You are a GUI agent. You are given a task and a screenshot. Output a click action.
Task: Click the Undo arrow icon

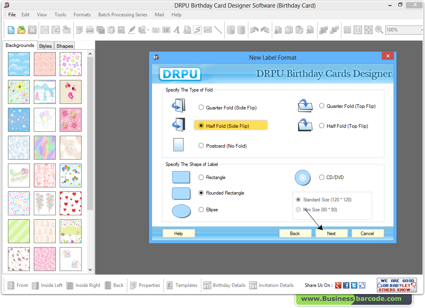pyautogui.click(x=254, y=30)
